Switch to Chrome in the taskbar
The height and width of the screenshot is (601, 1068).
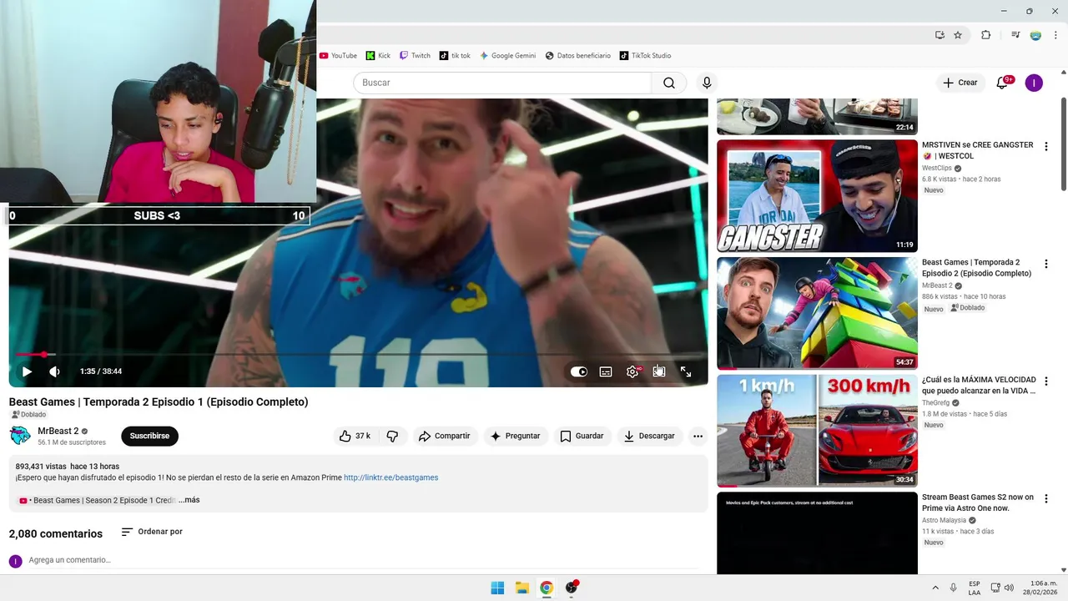click(x=547, y=588)
